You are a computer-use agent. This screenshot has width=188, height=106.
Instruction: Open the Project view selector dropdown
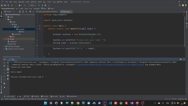point(9,11)
